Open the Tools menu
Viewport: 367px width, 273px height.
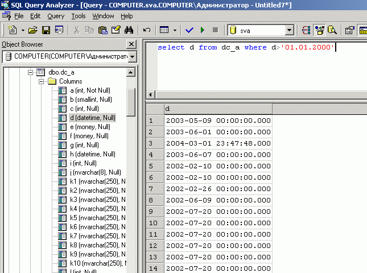(79, 16)
